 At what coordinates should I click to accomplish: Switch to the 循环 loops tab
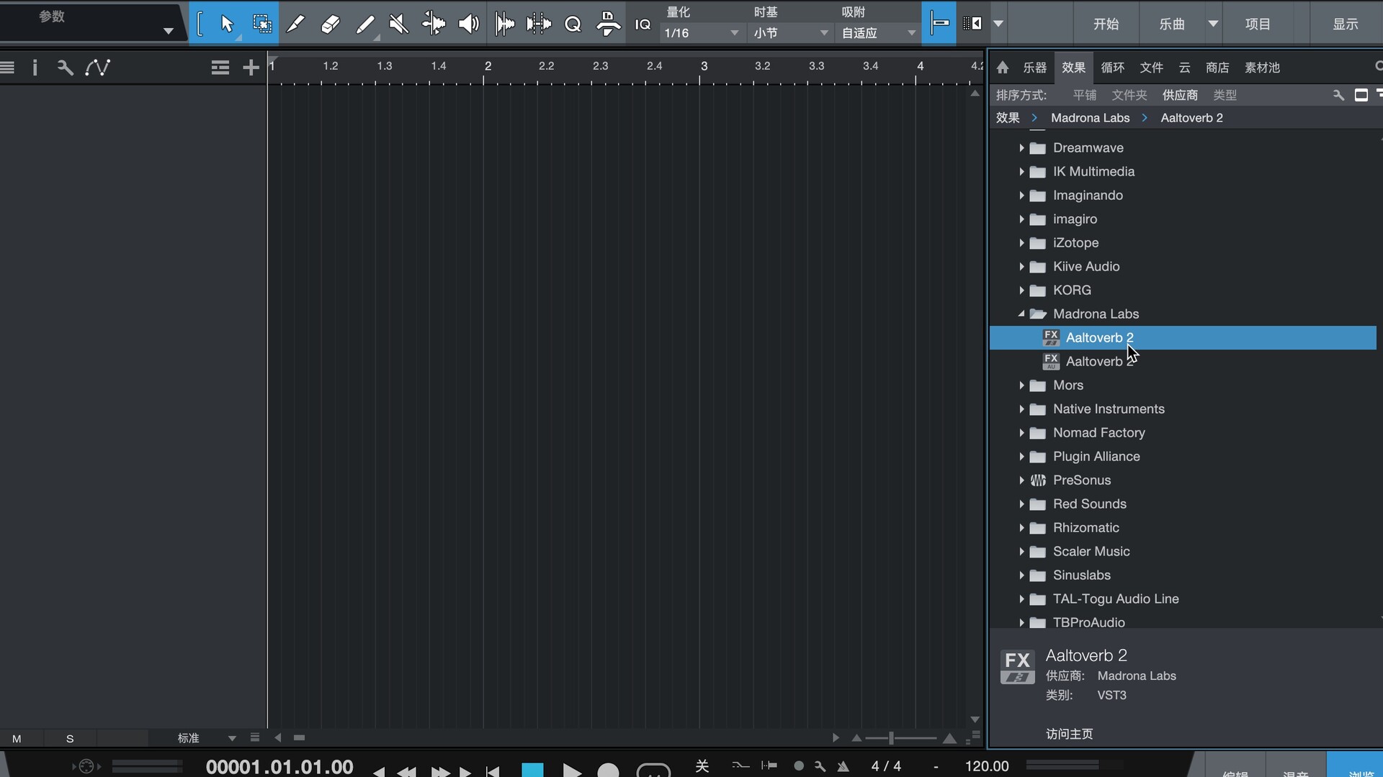point(1112,68)
